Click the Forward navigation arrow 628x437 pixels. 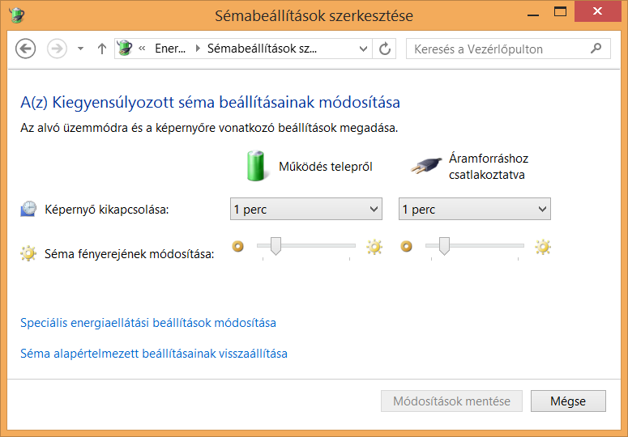tap(57, 49)
